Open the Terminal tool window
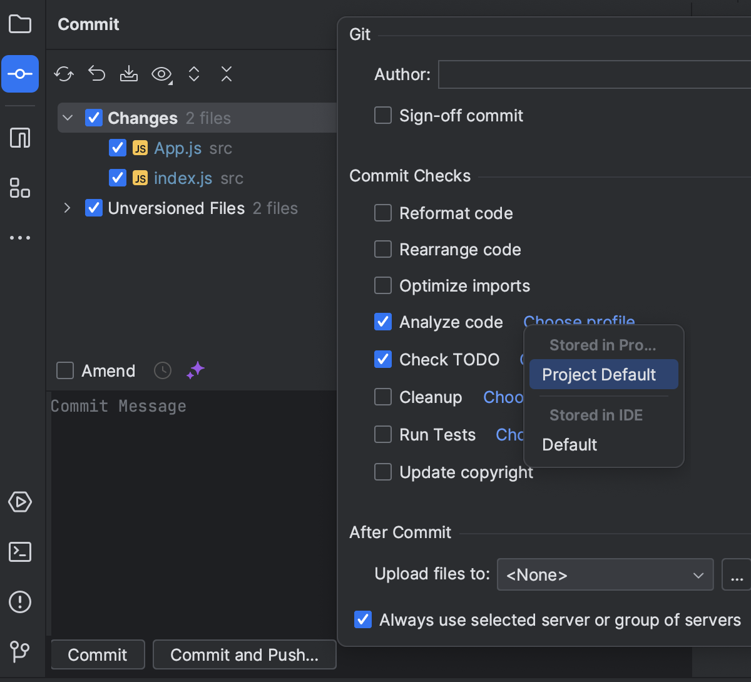 (x=20, y=552)
